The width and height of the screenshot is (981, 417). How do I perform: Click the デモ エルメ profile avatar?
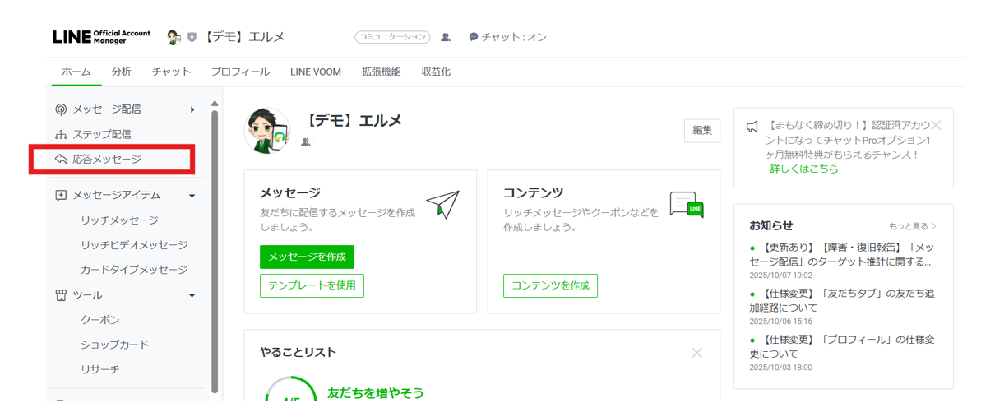tap(267, 130)
